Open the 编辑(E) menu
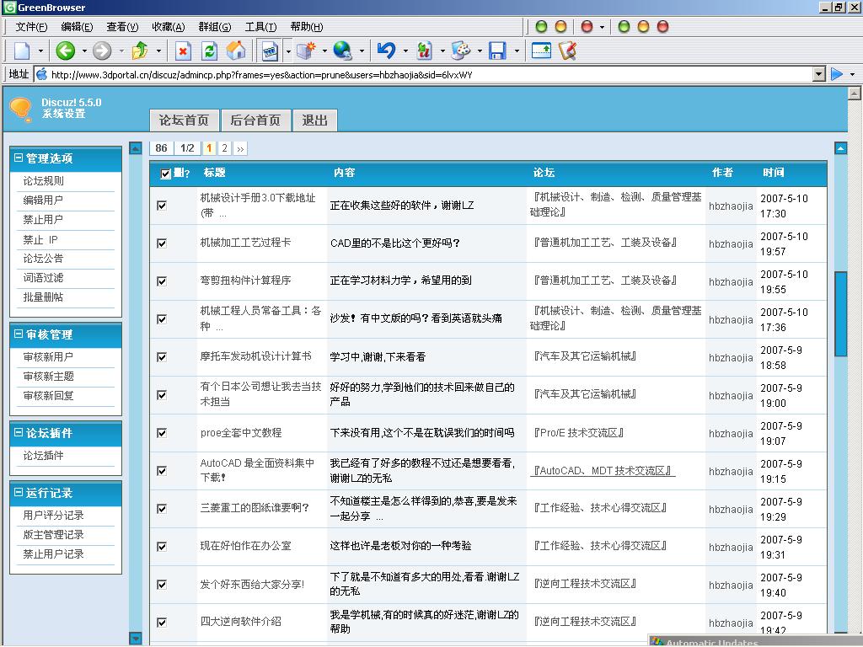Viewport: 863px width, 647px height. [x=77, y=26]
